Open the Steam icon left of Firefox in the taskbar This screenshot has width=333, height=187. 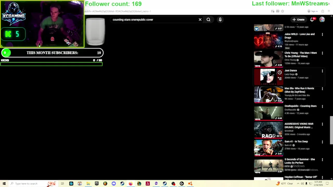[x=122, y=184]
